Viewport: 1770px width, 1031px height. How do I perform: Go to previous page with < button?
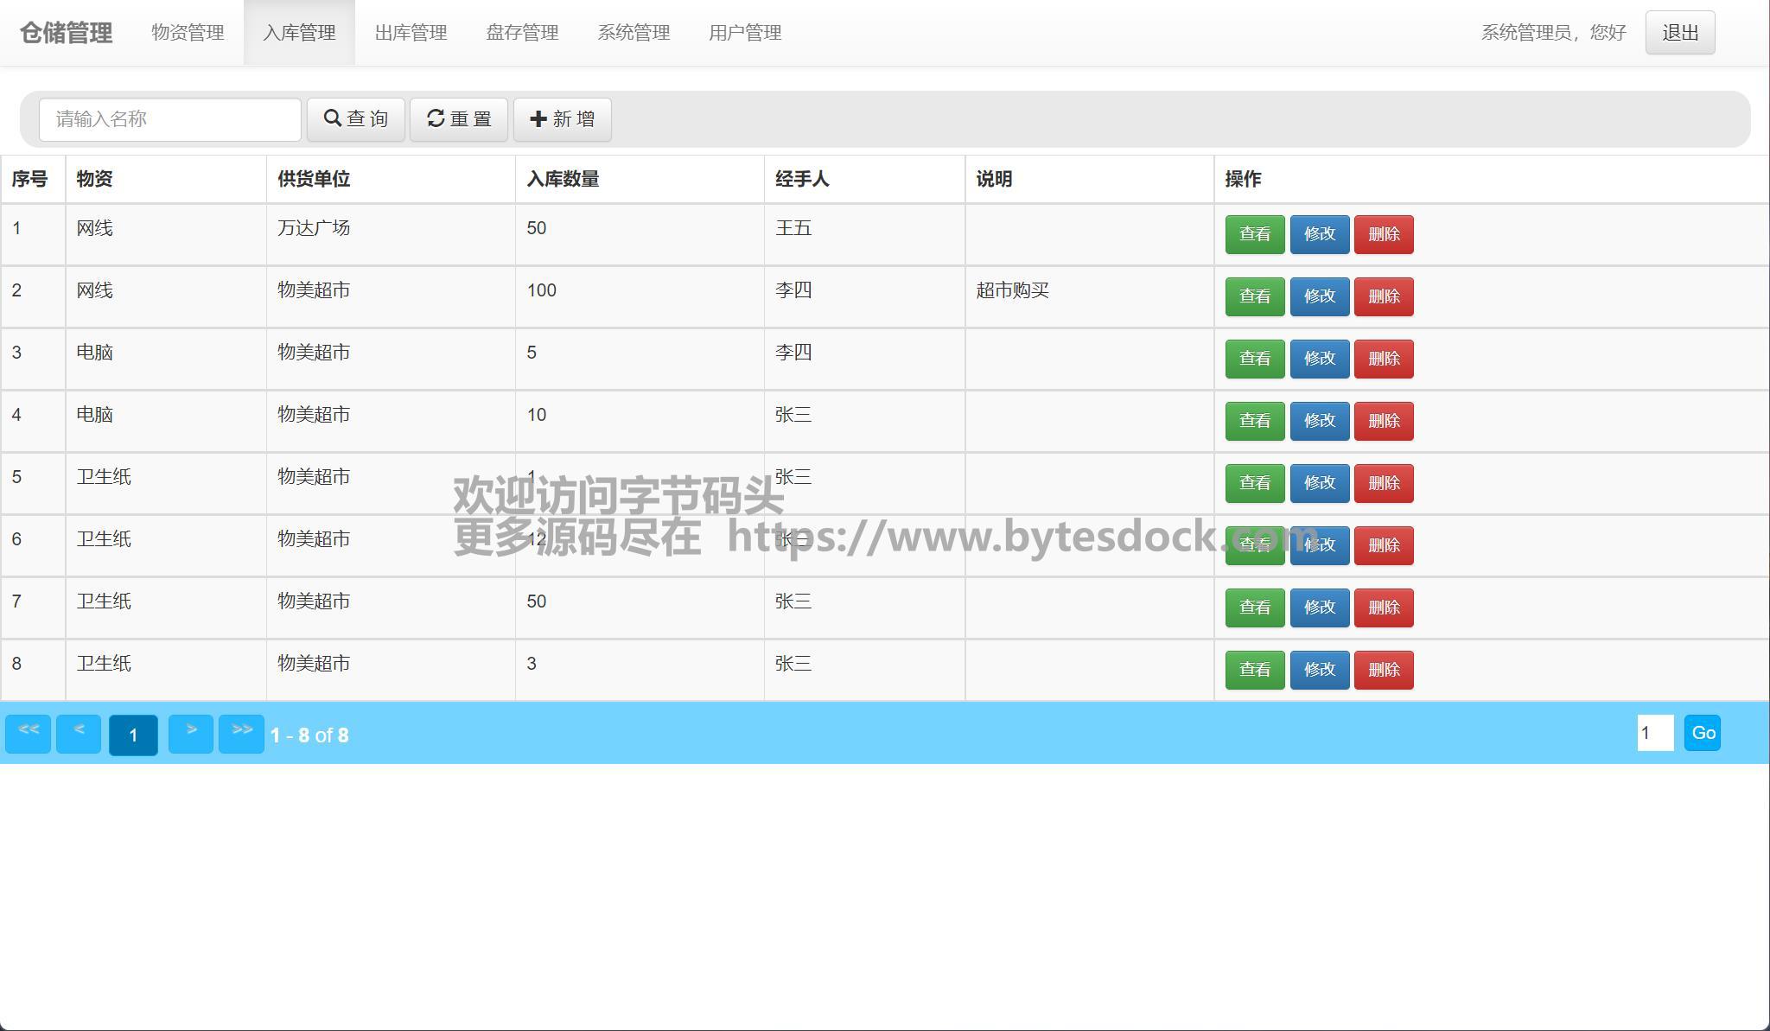tap(79, 734)
